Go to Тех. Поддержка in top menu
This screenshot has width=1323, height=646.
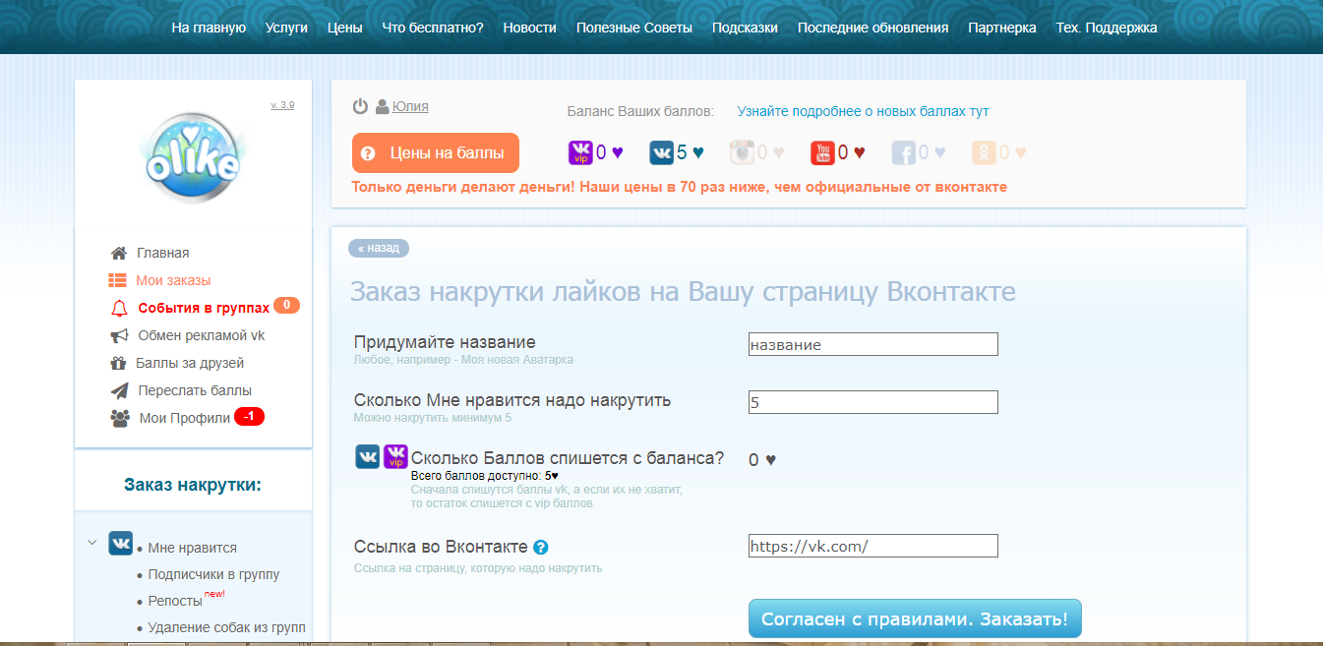coord(1106,28)
